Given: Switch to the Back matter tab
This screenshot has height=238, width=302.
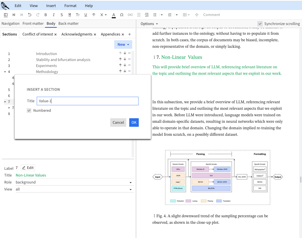Looking at the screenshot, I should [x=68, y=23].
